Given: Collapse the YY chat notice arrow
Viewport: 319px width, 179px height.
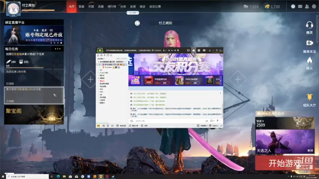Looking at the screenshot, I should click(x=221, y=93).
